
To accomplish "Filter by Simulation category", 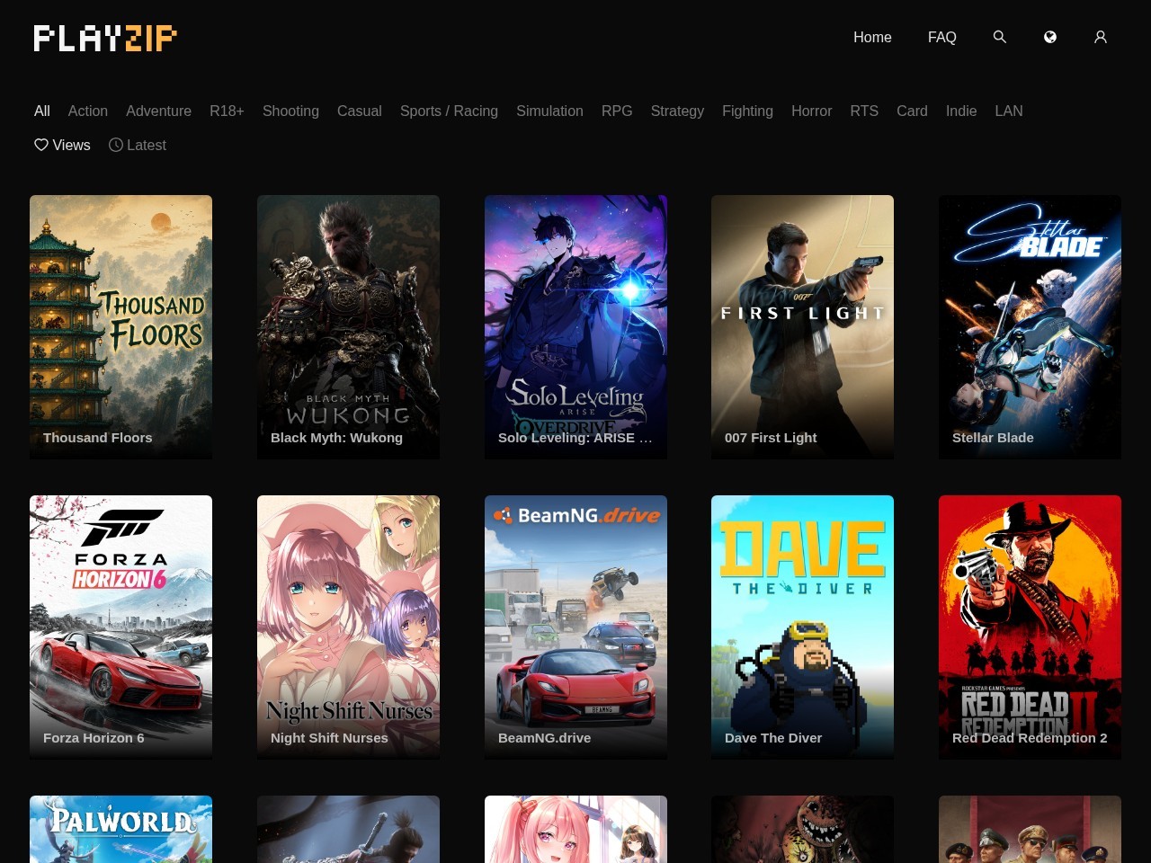I will point(549,111).
